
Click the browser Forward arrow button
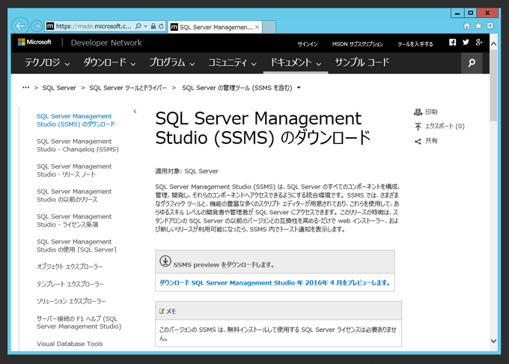(x=37, y=26)
